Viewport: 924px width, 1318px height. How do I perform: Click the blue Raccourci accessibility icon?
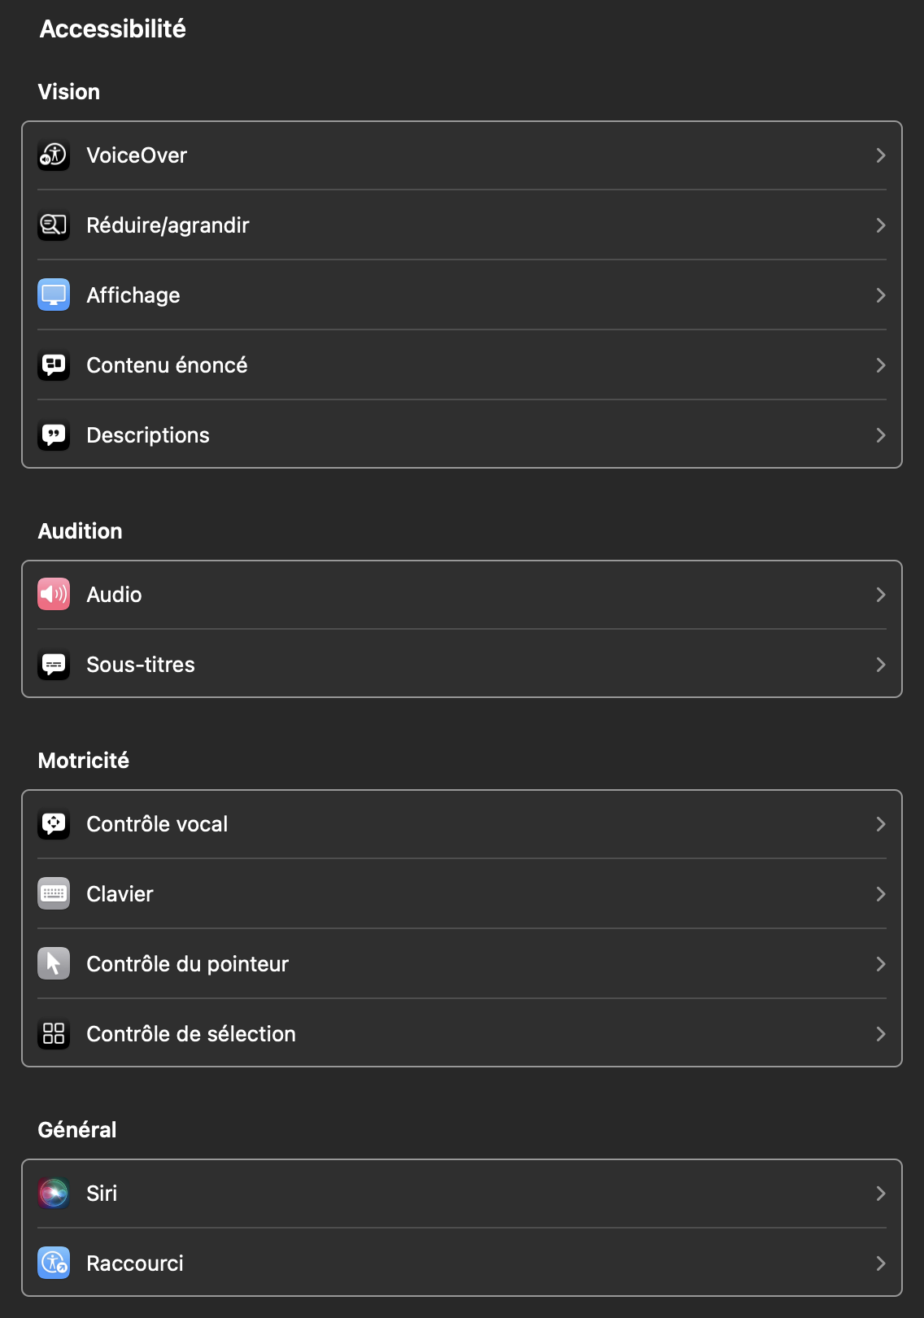tap(54, 1263)
